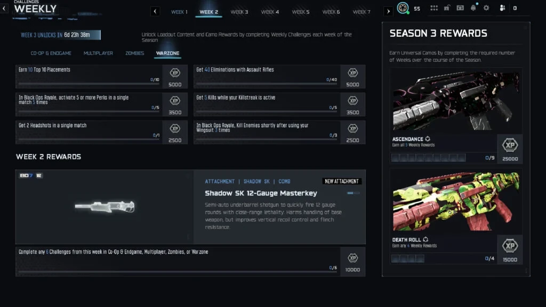
Task: Switch to the Week 3 tab
Action: (239, 12)
